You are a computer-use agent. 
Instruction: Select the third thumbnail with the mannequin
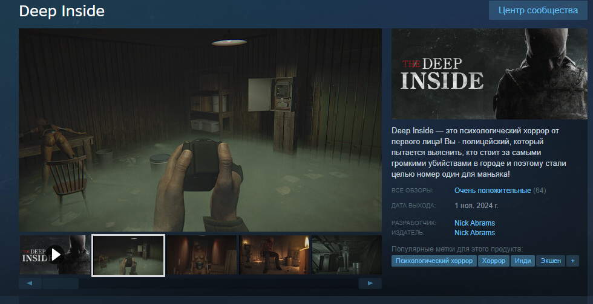pyautogui.click(x=201, y=255)
